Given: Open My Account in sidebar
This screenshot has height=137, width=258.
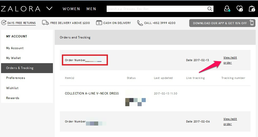Looking at the screenshot, I should click(x=15, y=48).
